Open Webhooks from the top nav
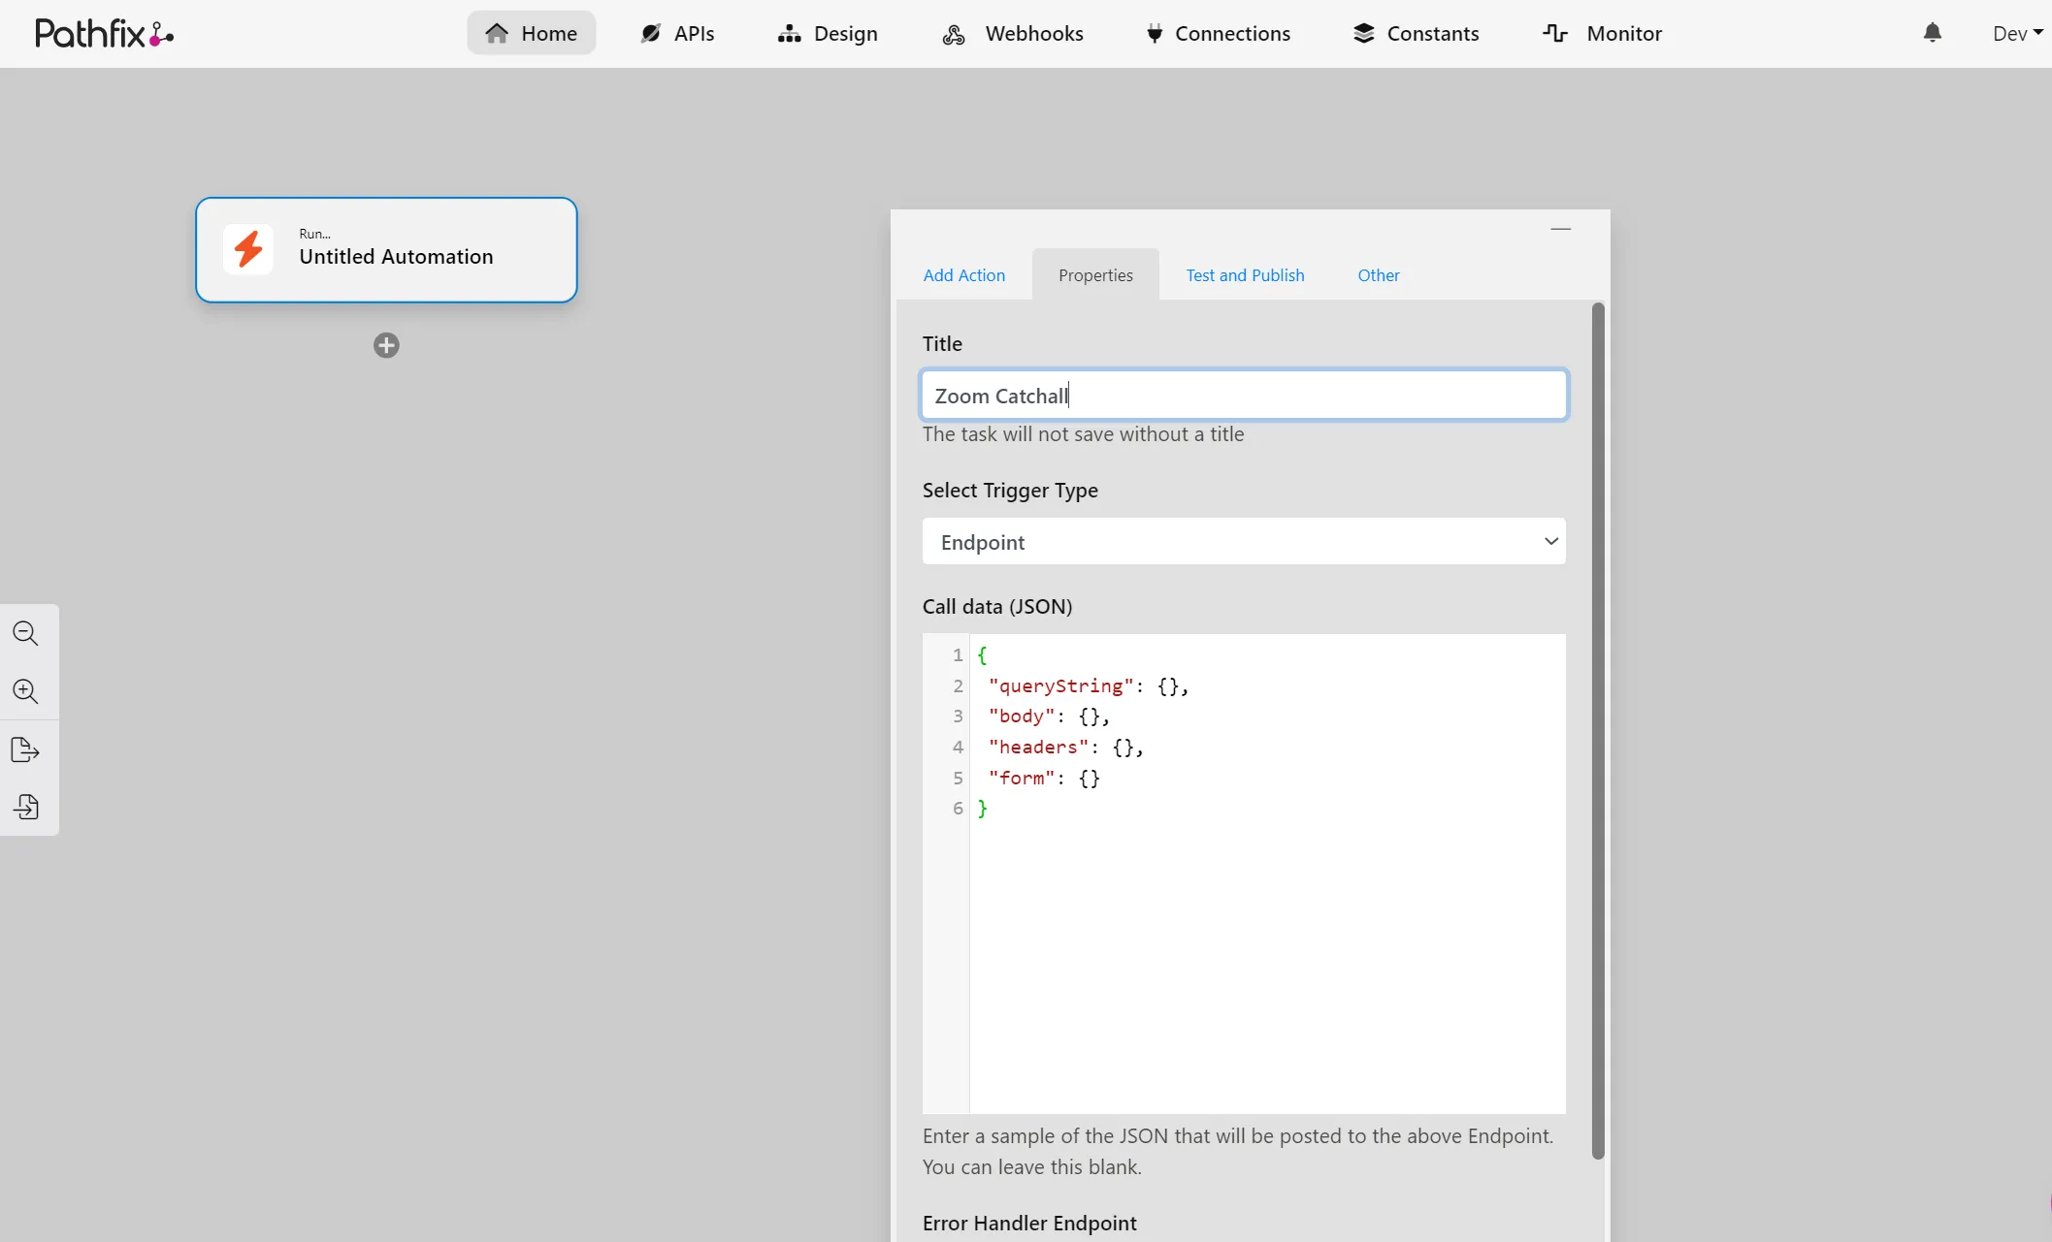The height and width of the screenshot is (1242, 2052). 1013,33
